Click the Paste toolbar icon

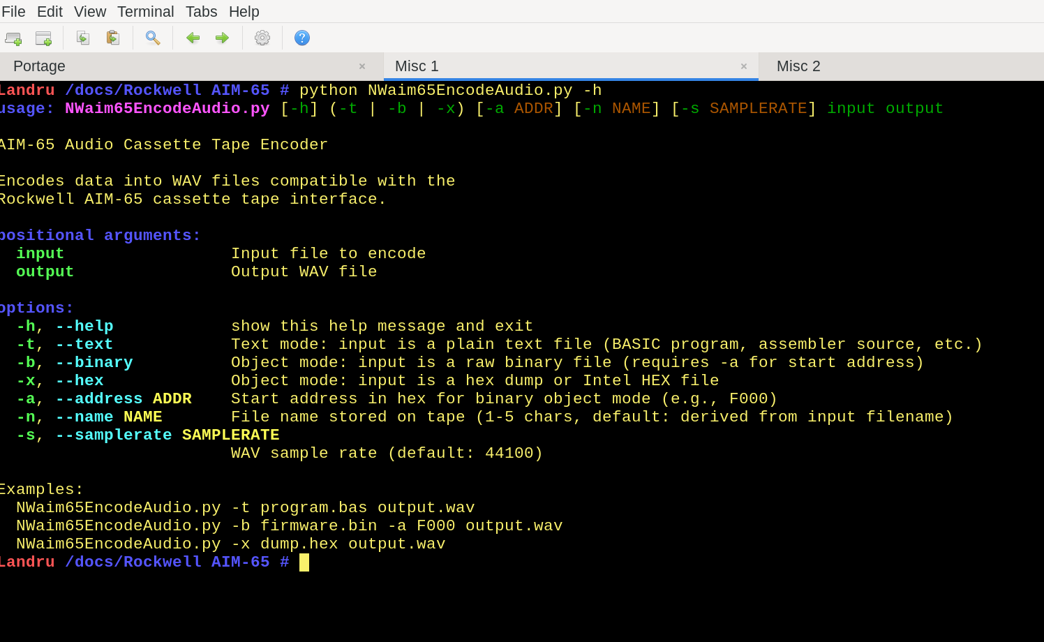point(112,38)
